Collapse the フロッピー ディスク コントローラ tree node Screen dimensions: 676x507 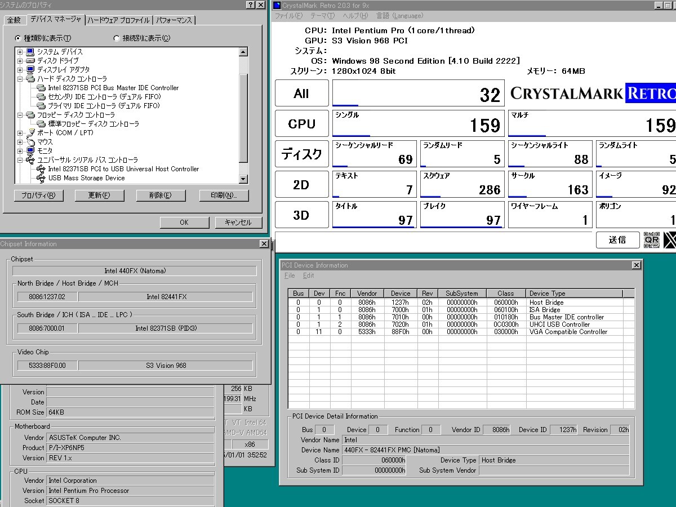(x=20, y=115)
